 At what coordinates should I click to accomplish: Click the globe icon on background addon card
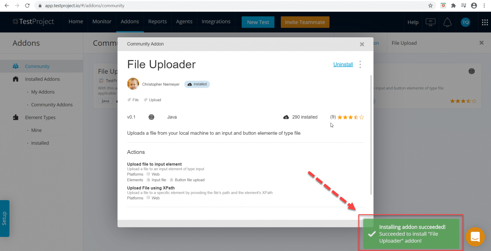tap(472, 71)
